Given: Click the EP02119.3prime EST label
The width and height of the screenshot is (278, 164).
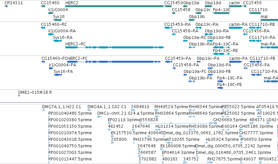Looking at the screenshot, I should pyautogui.click(x=124, y=120).
